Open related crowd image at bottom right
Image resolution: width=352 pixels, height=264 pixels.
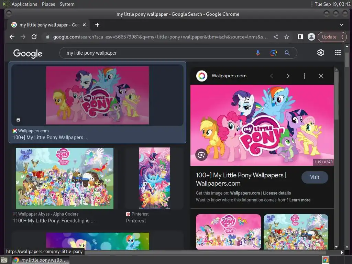tap(296, 232)
